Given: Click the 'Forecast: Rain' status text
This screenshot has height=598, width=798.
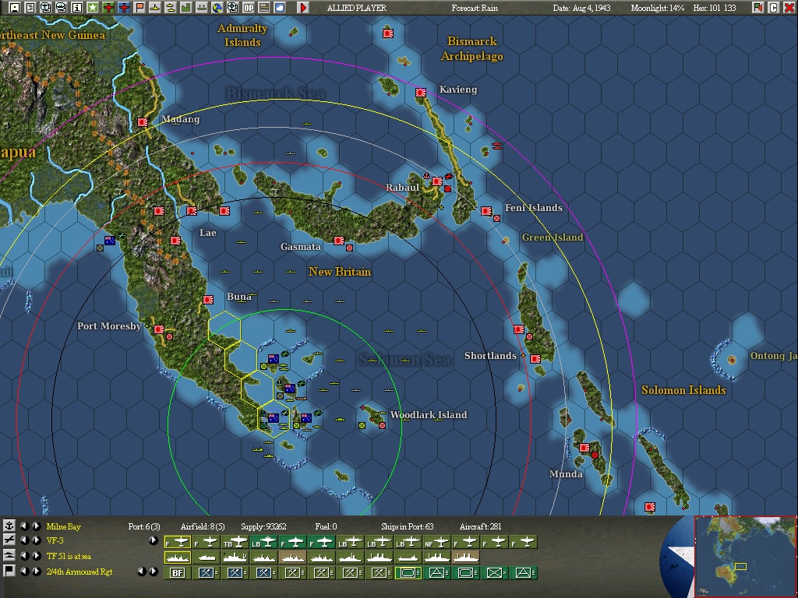Looking at the screenshot, I should pyautogui.click(x=475, y=8).
